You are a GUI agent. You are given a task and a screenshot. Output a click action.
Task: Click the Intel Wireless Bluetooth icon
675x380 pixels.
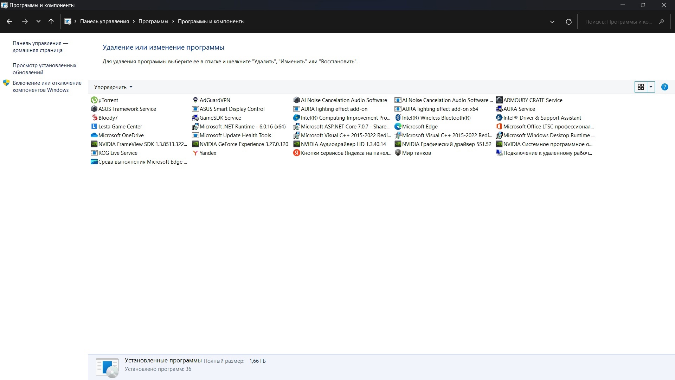click(398, 118)
